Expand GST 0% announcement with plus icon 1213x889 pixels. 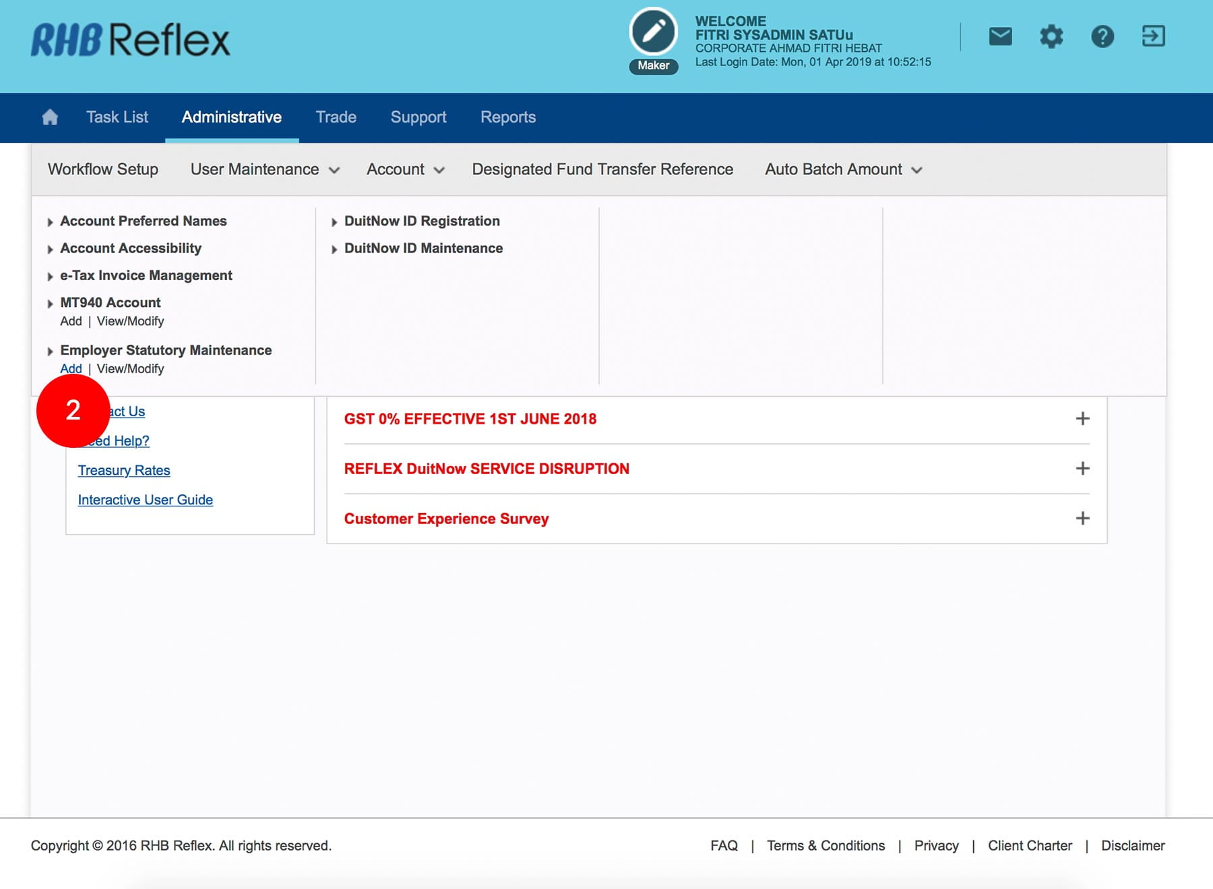click(1082, 419)
